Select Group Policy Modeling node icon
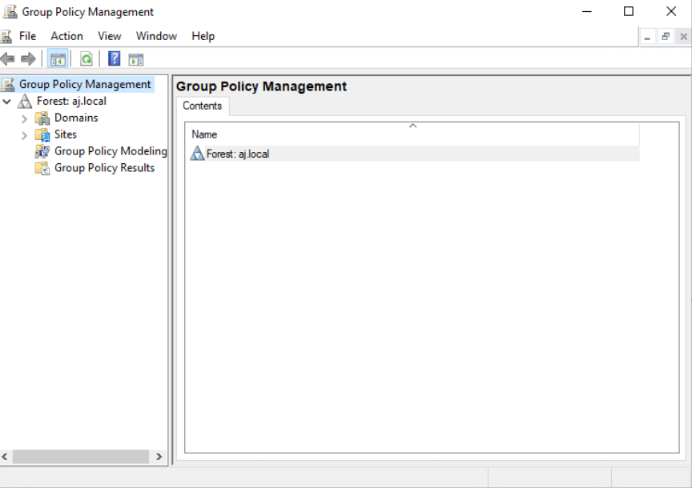 point(42,151)
